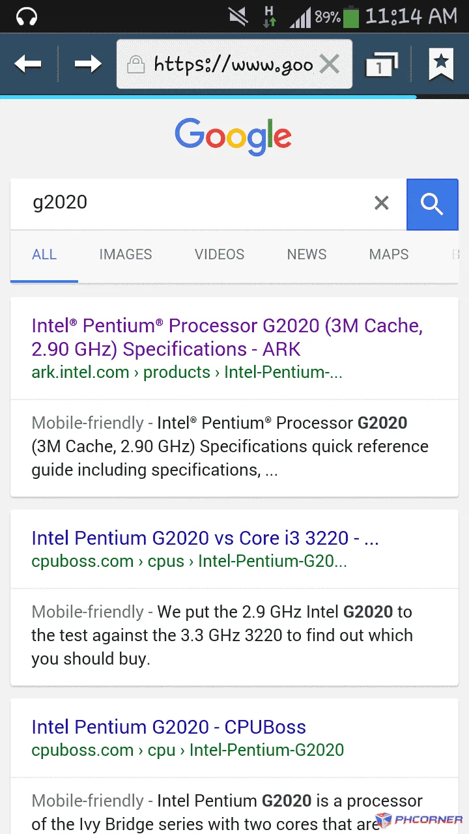This screenshot has width=469, height=834.
Task: Open Intel Pentium Processor G2020 ARK result
Action: click(227, 338)
